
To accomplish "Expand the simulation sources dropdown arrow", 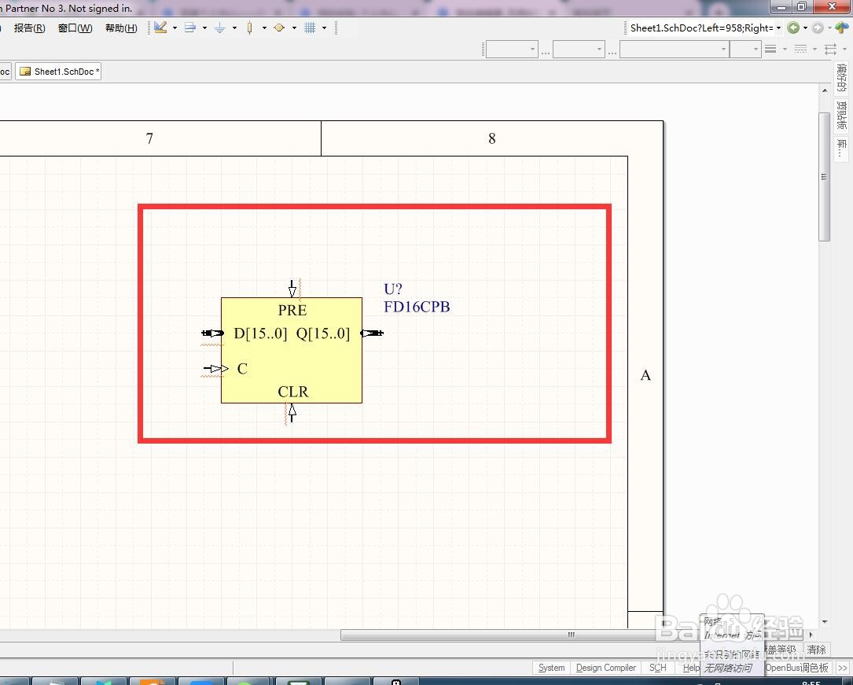I will coord(294,28).
